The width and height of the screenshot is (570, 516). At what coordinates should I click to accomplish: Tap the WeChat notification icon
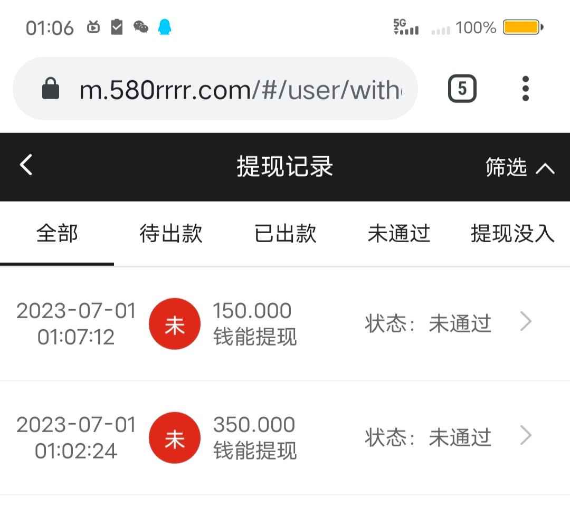click(x=141, y=27)
